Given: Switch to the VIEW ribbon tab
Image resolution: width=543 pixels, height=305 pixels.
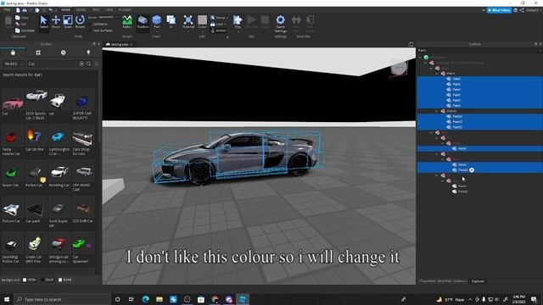Looking at the screenshot, I should [109, 10].
